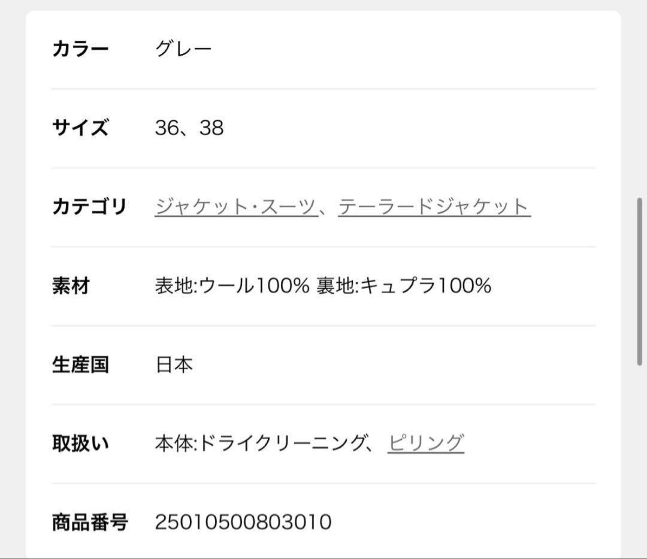This screenshot has width=647, height=559.
Task: Click the サイズ row label
Action: click(80, 126)
